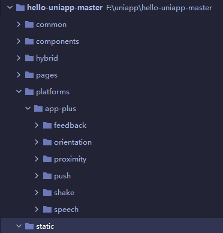Click the shake folder icon

pyautogui.click(x=47, y=193)
